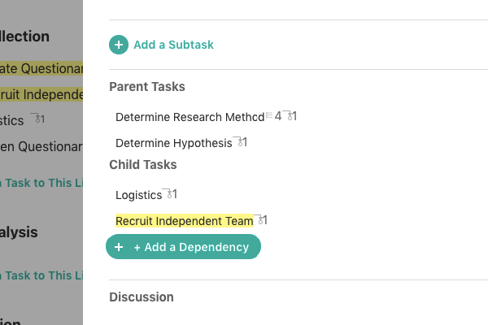Click Add a Task link under analysis list
The height and width of the screenshot is (325, 488).
click(41, 275)
